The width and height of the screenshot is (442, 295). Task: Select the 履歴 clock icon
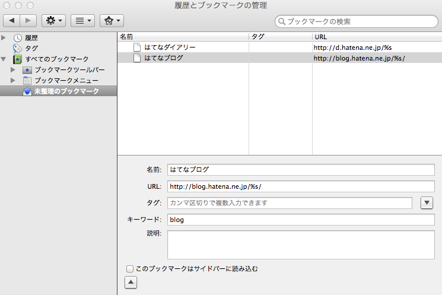click(17, 38)
